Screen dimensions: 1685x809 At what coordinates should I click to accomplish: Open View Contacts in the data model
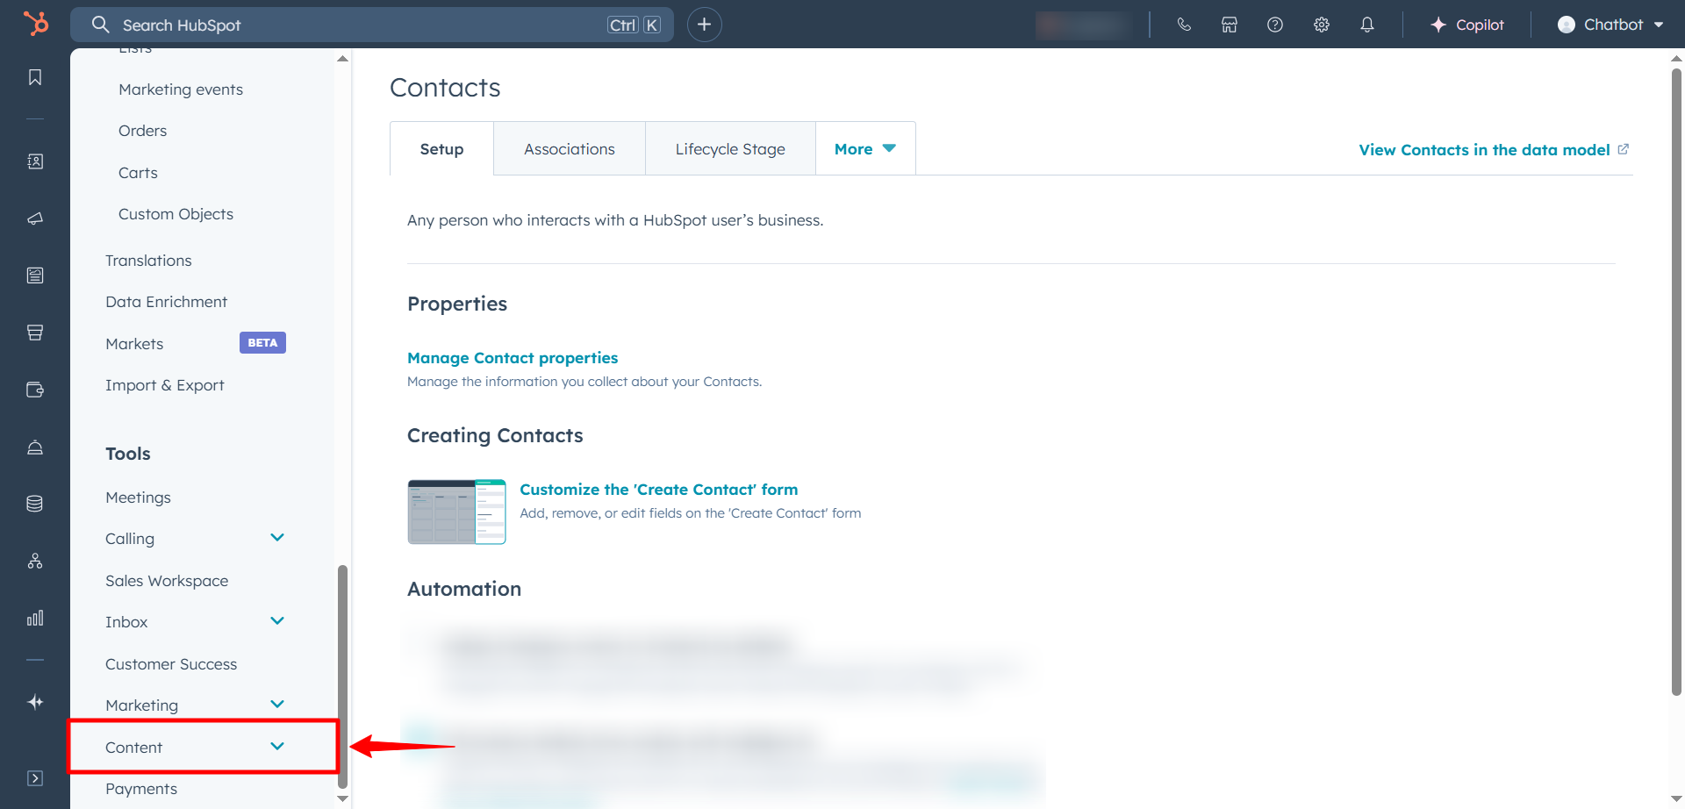(x=1494, y=150)
